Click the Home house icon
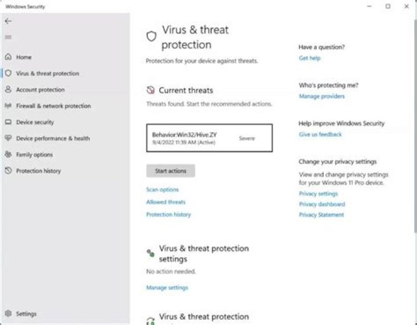This screenshot has width=417, height=325. pos(8,57)
